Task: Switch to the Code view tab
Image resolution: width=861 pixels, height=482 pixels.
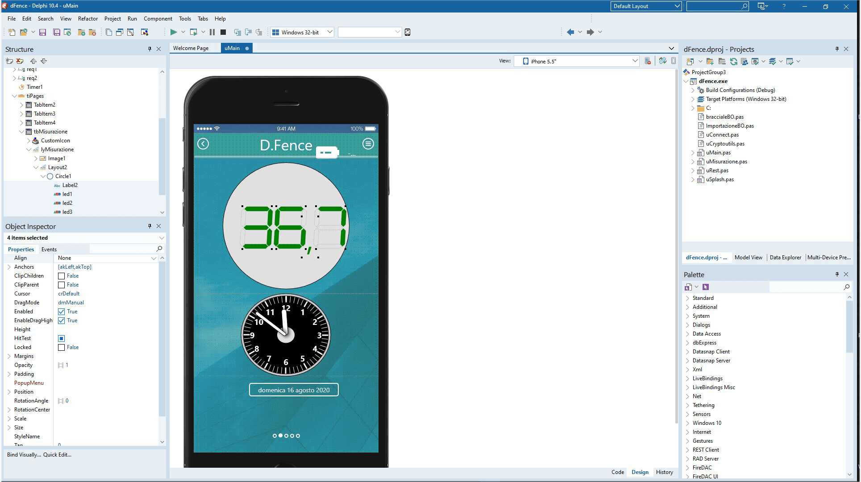Action: (x=618, y=472)
